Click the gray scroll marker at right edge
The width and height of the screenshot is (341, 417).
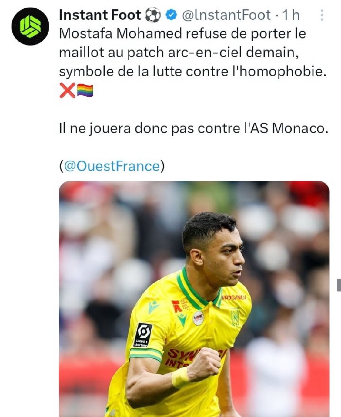(339, 285)
